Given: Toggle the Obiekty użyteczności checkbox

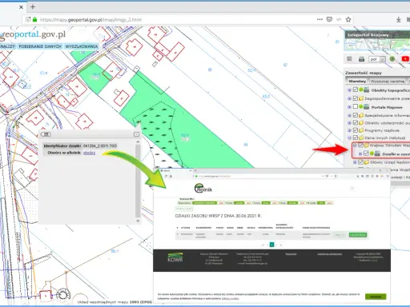Looking at the screenshot, I should (356, 122).
